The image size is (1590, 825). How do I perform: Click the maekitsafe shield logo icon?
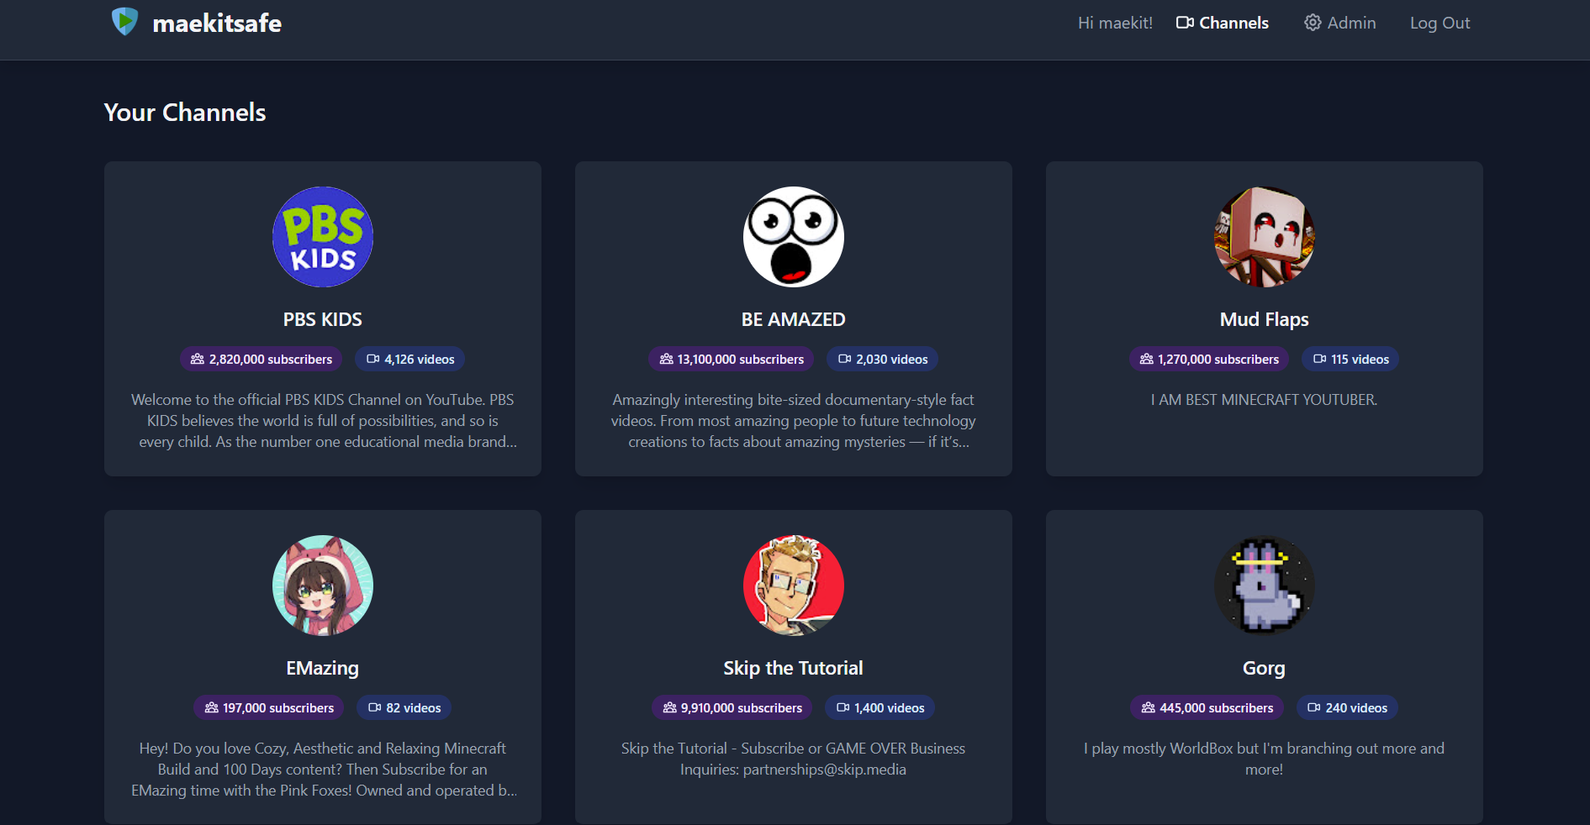coord(124,21)
